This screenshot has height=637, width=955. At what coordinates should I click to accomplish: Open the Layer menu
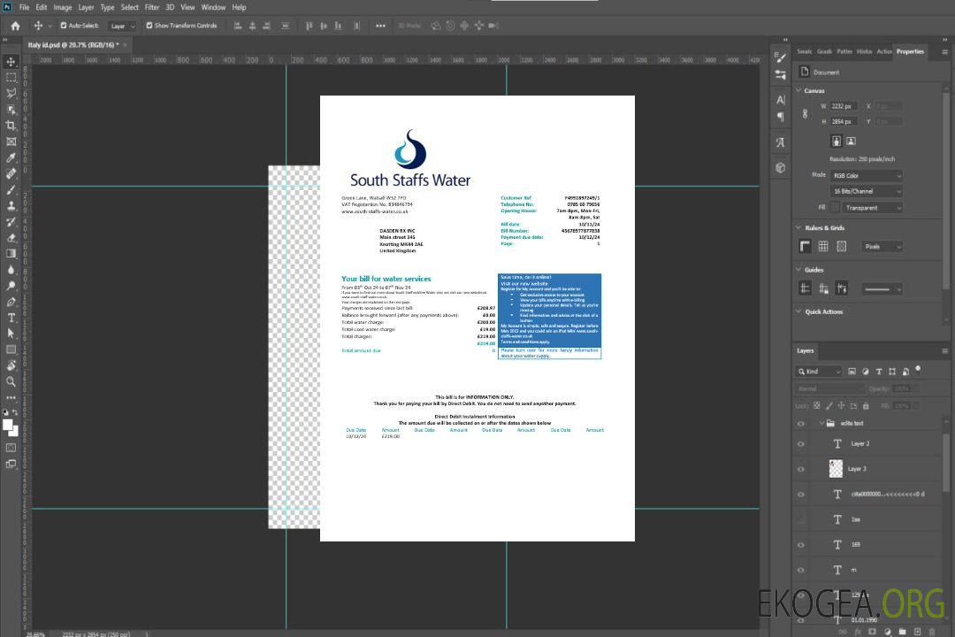click(86, 7)
